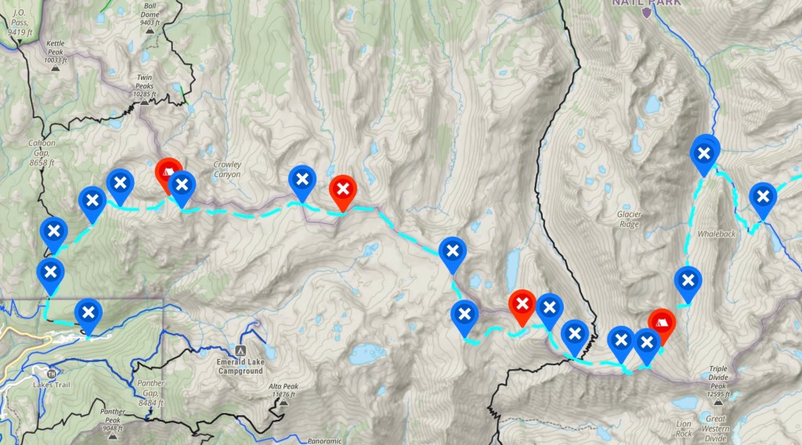Image resolution: width=802 pixels, height=445 pixels.
Task: Select the blue waypoint at the far right edge
Action: [x=763, y=197]
